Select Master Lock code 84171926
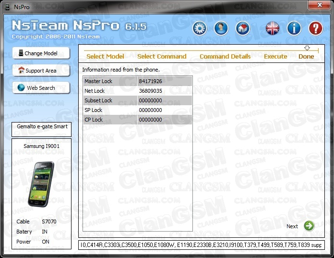The image size is (334, 258). [x=150, y=81]
